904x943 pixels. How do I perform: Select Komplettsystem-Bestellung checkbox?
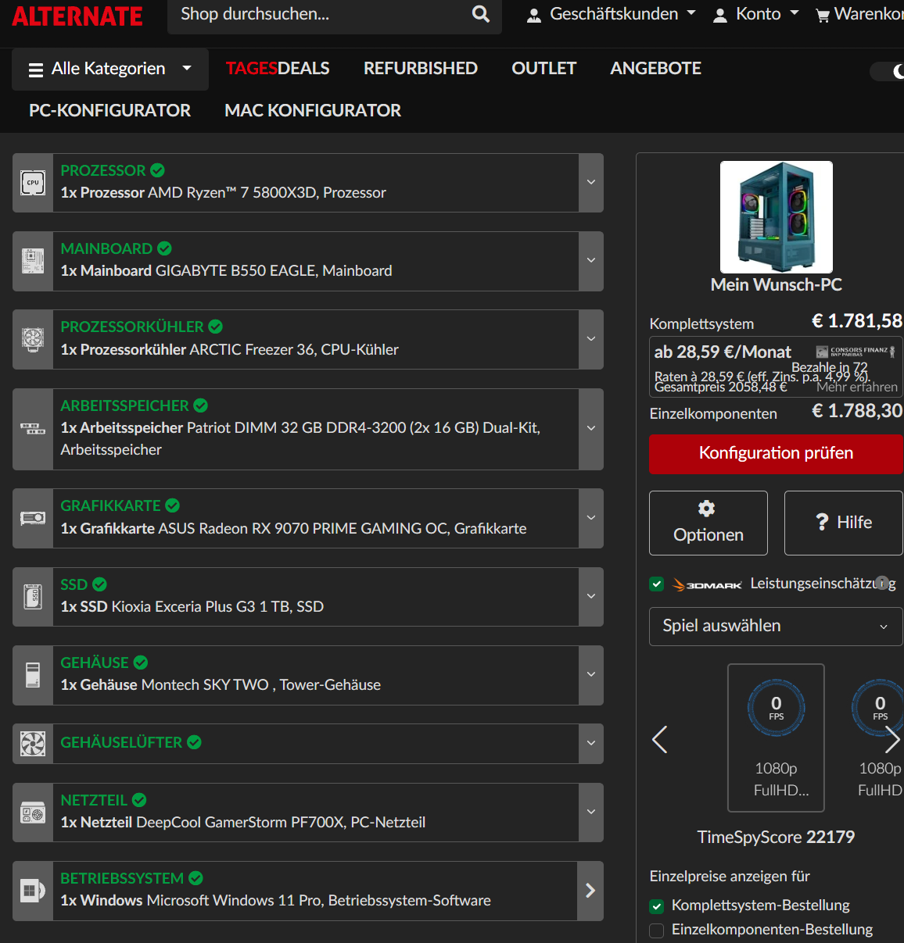tap(657, 906)
